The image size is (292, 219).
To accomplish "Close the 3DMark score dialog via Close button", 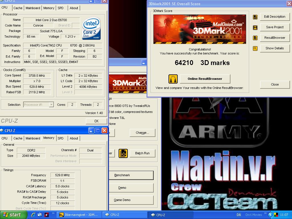I will (x=275, y=84).
